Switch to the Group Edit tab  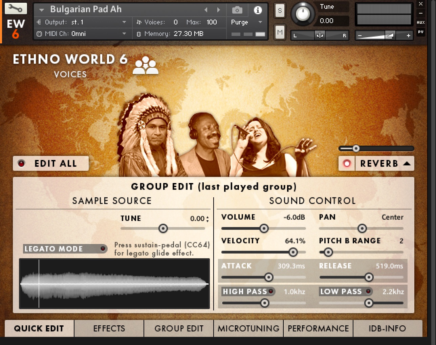pyautogui.click(x=179, y=328)
